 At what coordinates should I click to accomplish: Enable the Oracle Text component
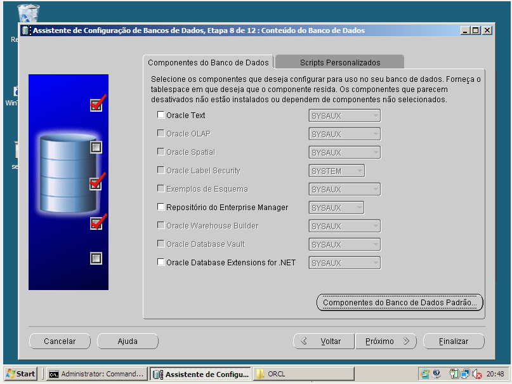tap(161, 115)
